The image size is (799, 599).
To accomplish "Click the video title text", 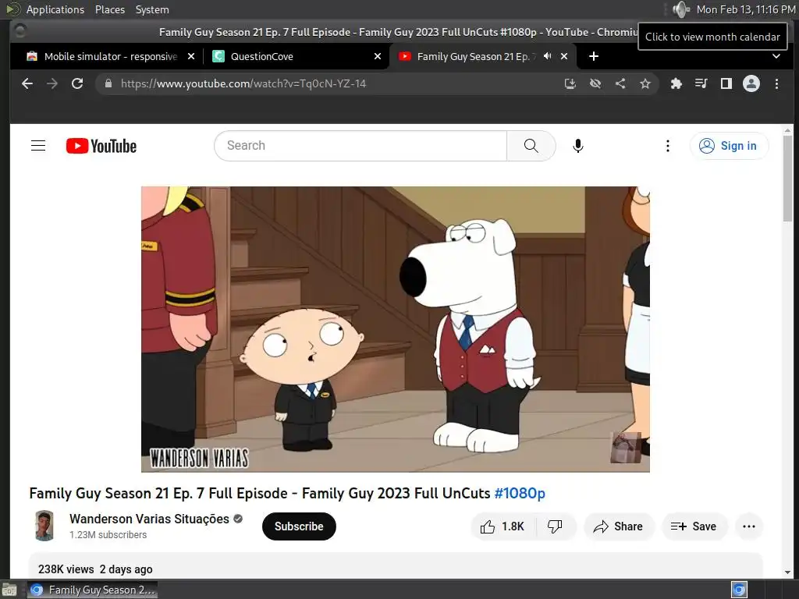I will pyautogui.click(x=287, y=493).
